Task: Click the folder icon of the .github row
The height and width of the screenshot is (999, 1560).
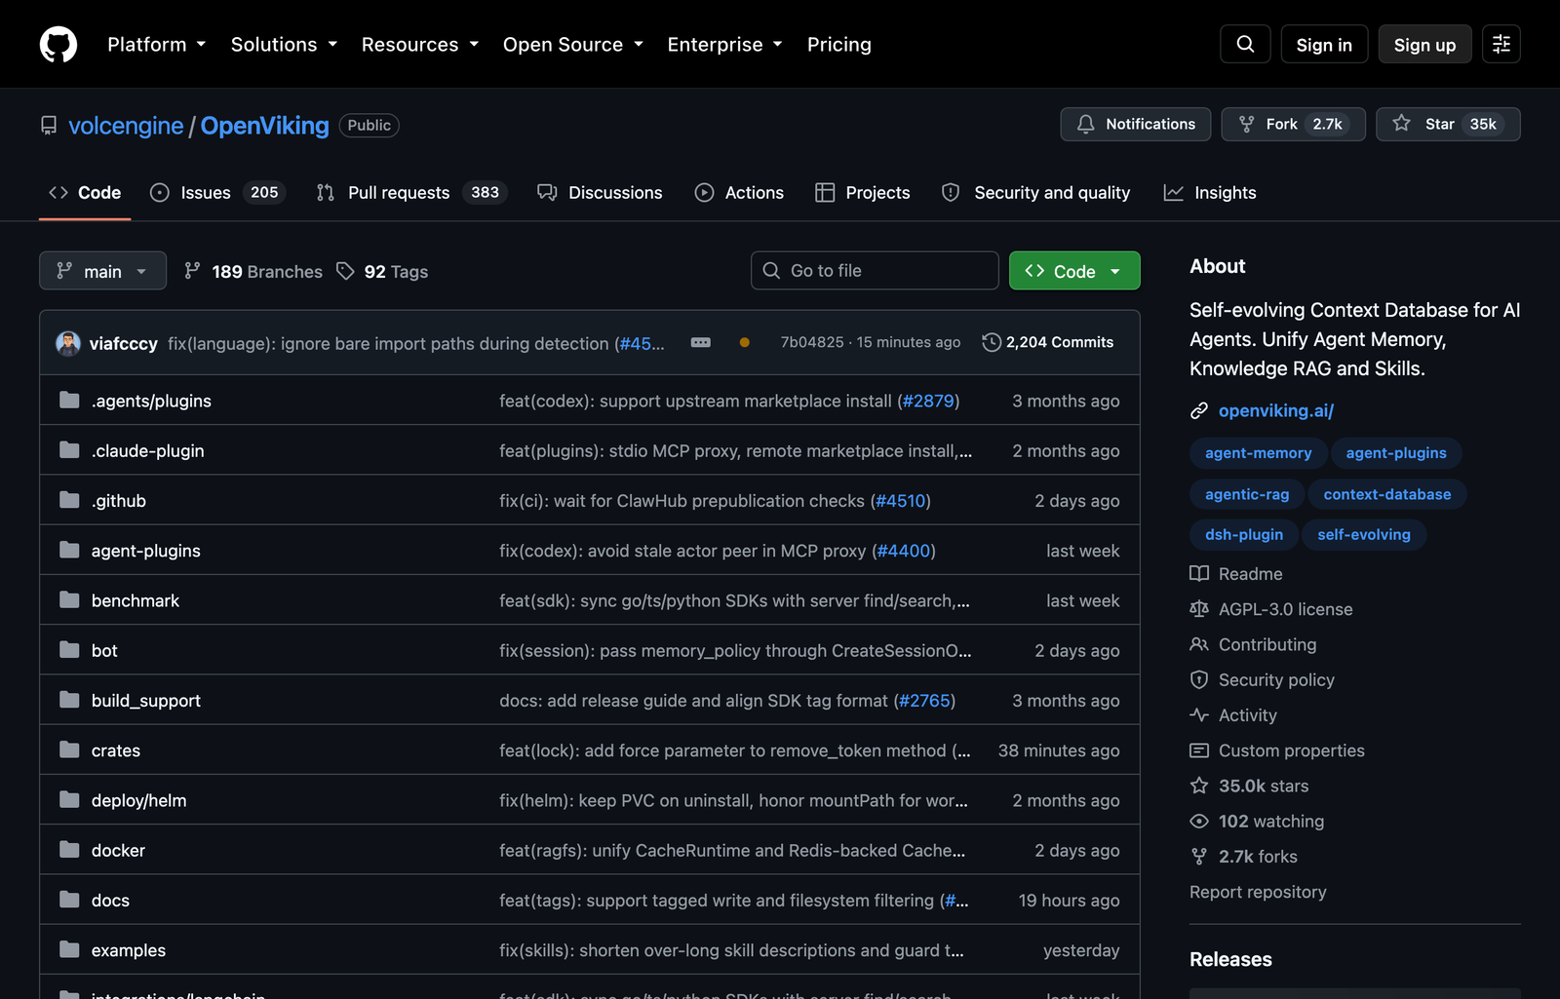Action: [x=69, y=500]
